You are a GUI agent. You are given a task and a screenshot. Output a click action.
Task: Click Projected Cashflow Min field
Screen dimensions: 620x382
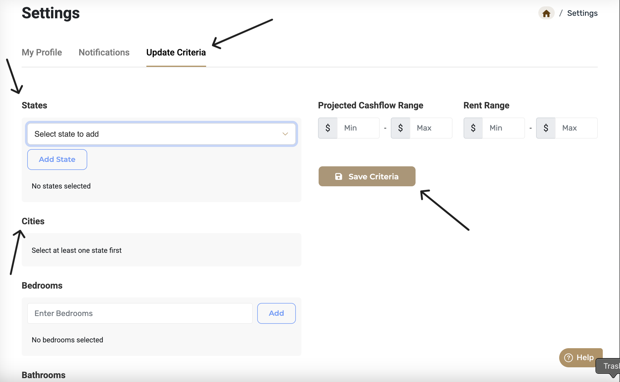[358, 128]
